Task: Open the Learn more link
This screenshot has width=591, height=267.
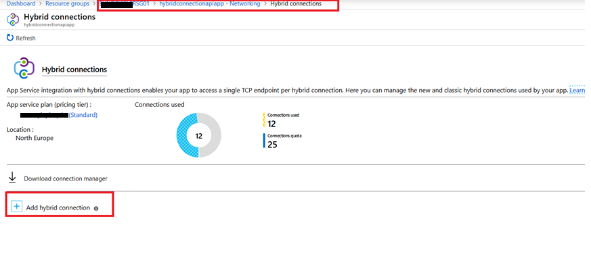Action: click(x=577, y=91)
